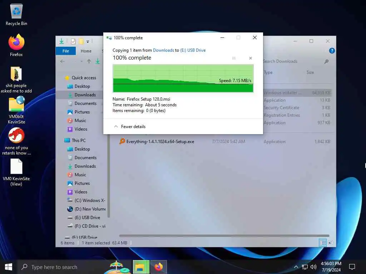Select Downloads under This PC

click(82, 166)
